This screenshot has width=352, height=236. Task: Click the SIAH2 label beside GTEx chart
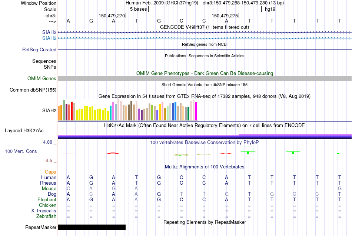(49, 110)
